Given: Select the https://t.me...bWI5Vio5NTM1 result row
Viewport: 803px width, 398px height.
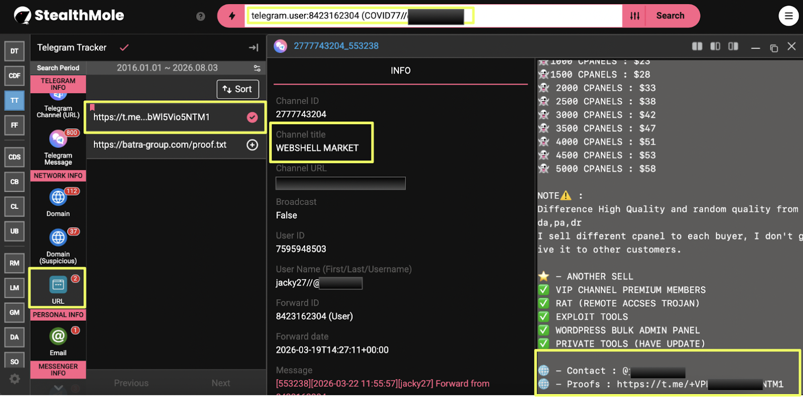Looking at the screenshot, I should coord(175,117).
